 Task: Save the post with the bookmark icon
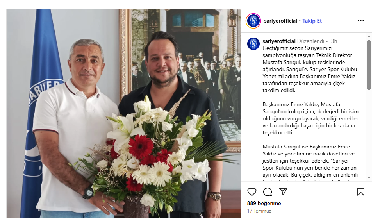pyautogui.click(x=360, y=192)
